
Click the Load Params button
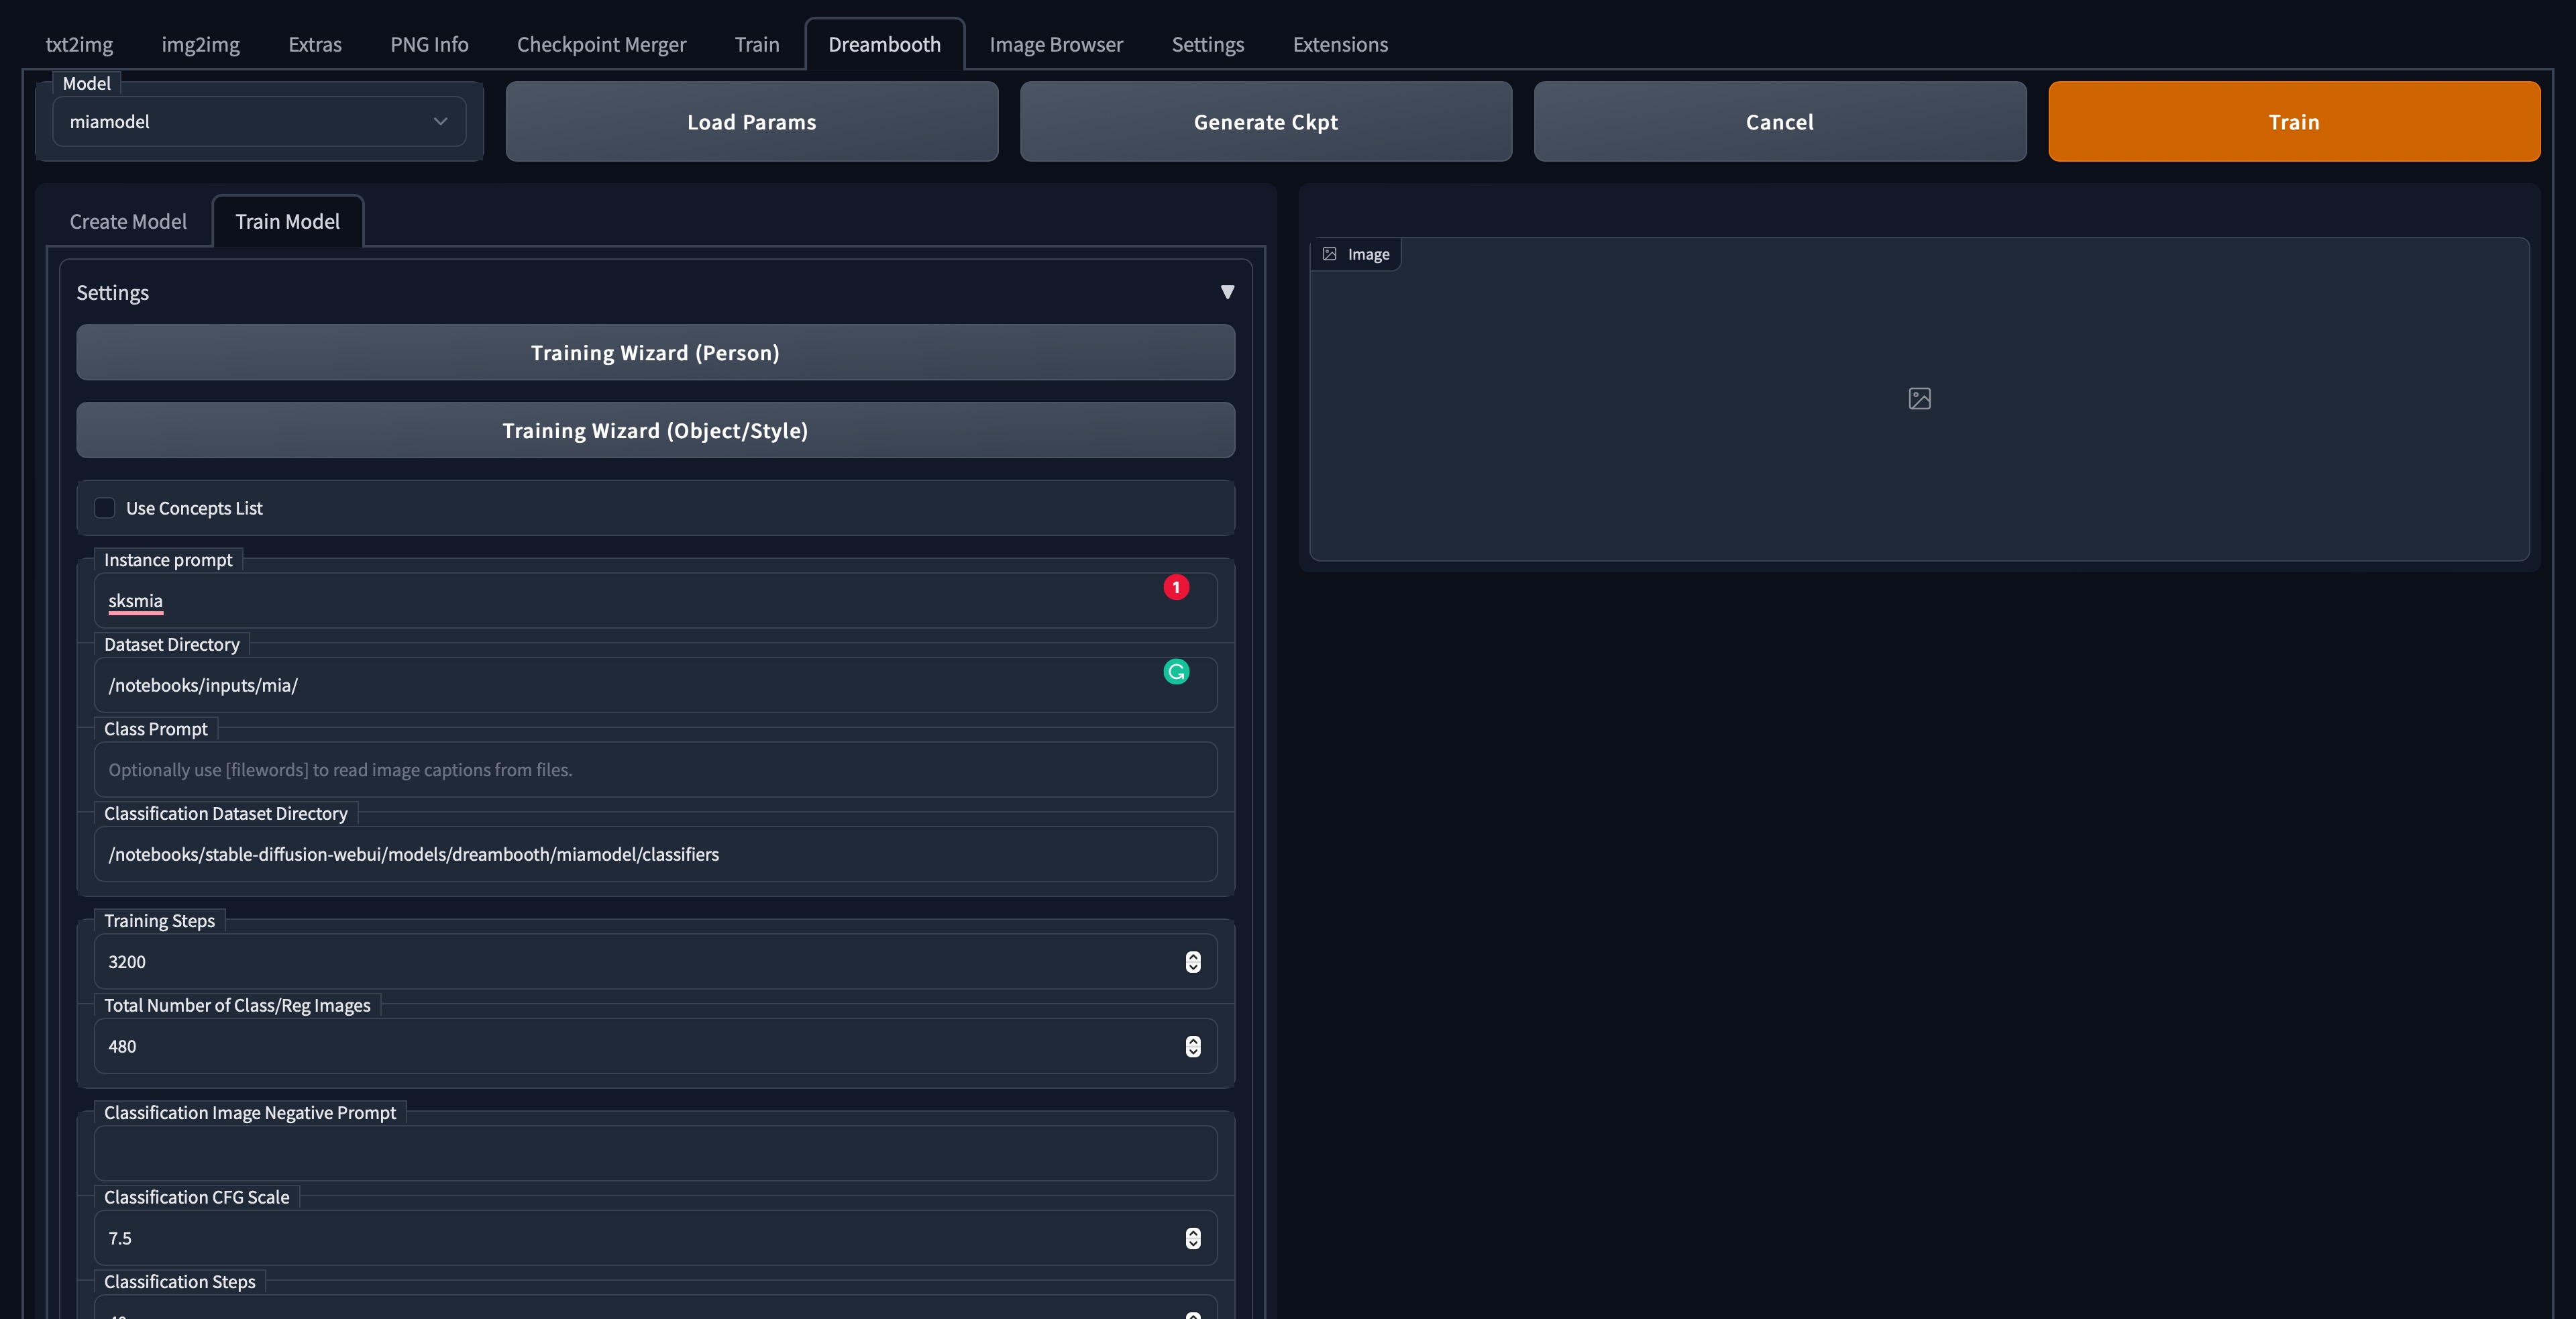coord(751,122)
